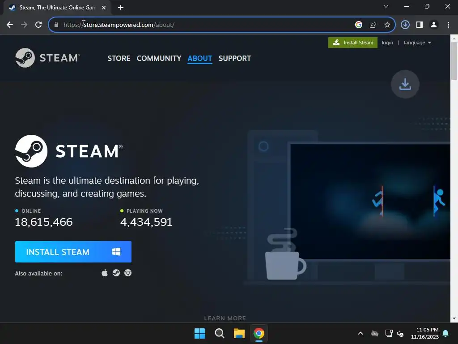Click the round download icon on the page
This screenshot has height=344, width=458.
[x=405, y=84]
